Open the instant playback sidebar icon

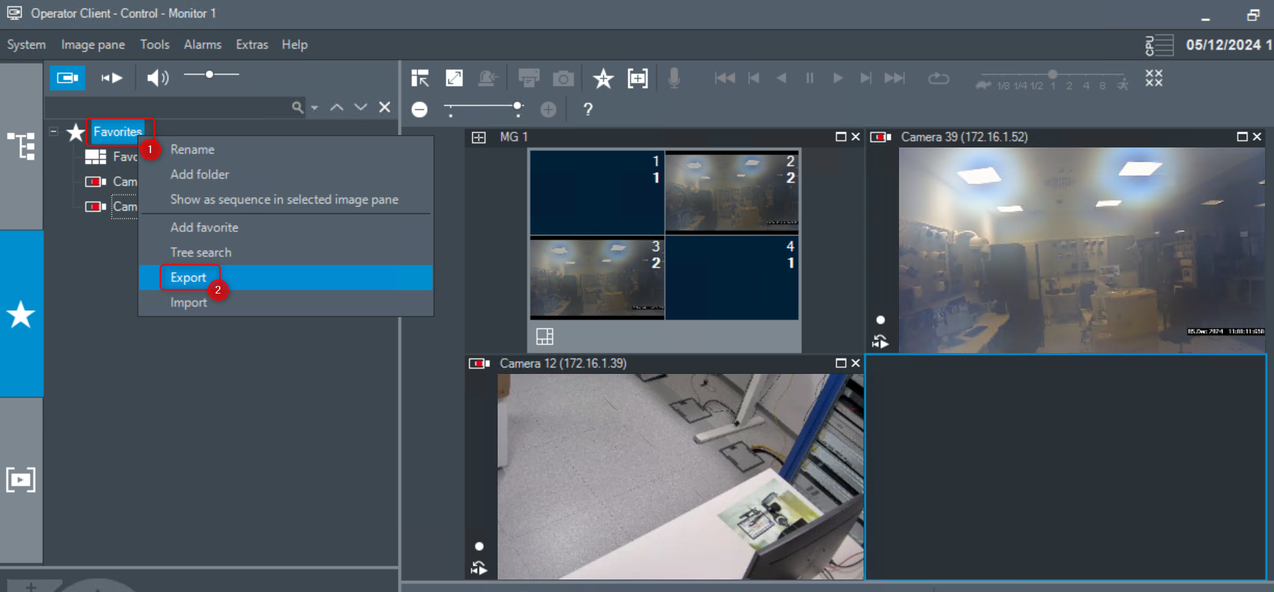point(21,479)
